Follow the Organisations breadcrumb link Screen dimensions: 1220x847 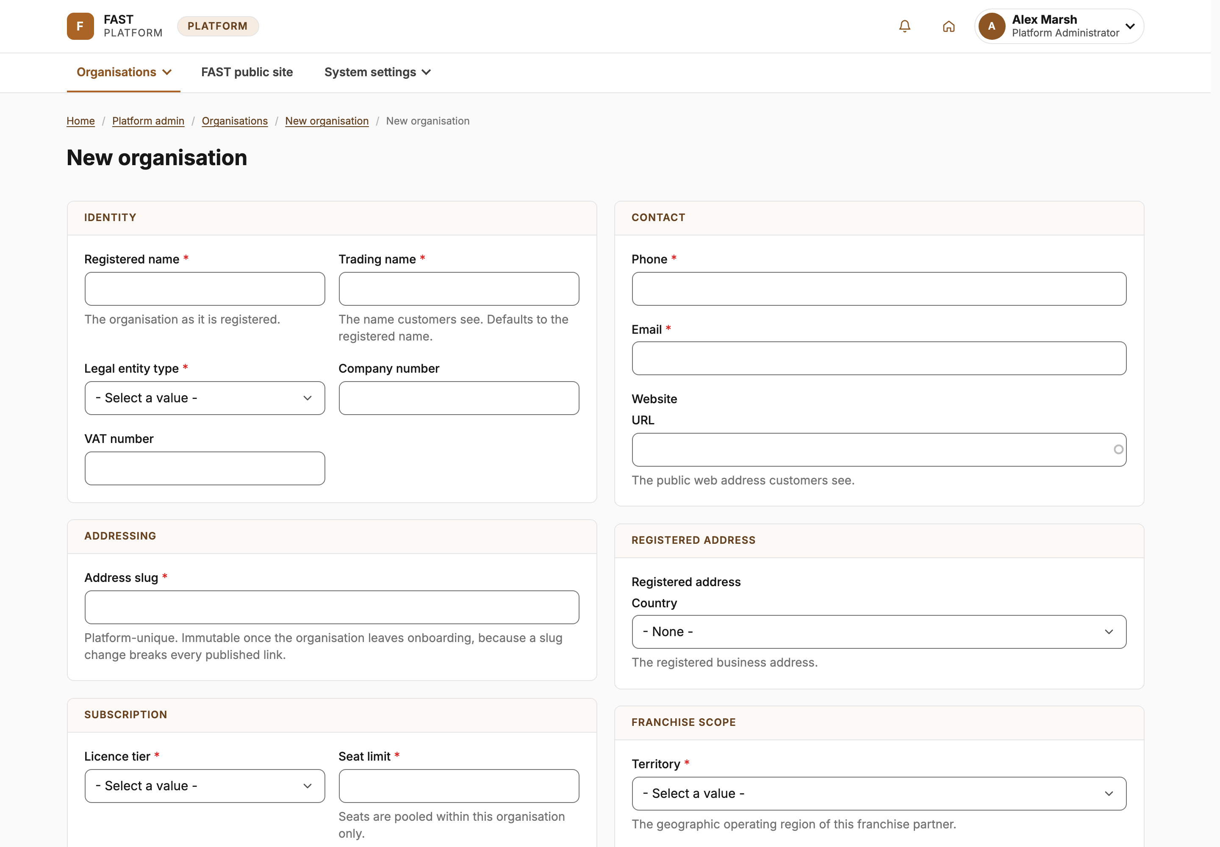(235, 121)
